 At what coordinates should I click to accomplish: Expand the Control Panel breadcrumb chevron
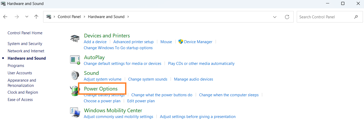pyautogui.click(x=85, y=17)
